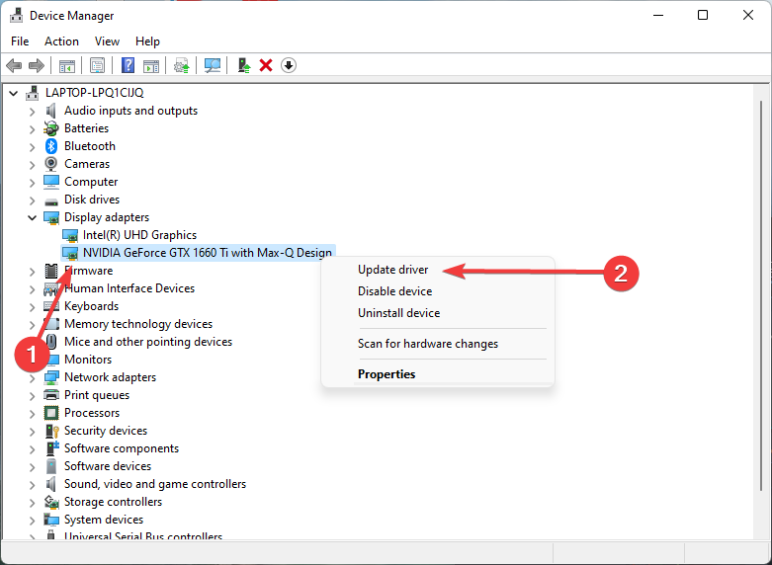Open the File menu

tap(20, 41)
